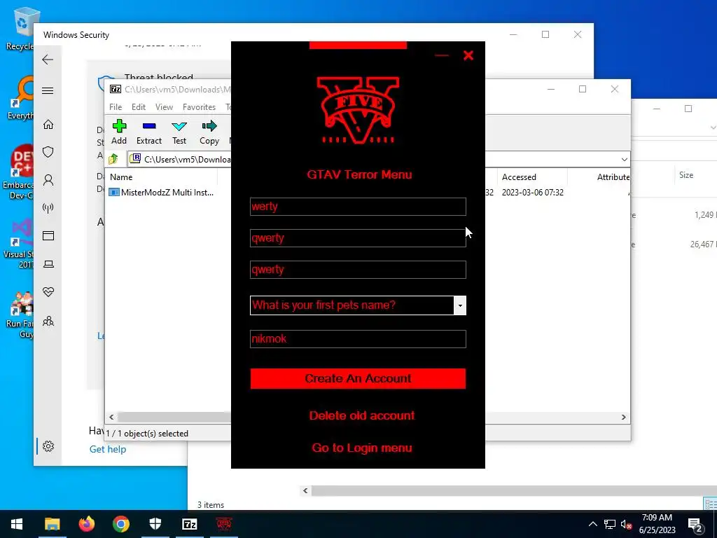Open the File menu in 7-Zip
This screenshot has width=717, height=538.
[x=116, y=107]
